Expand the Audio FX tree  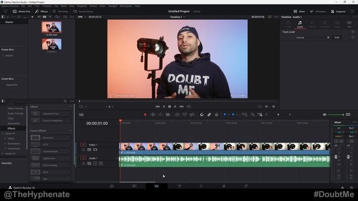pyautogui.click(x=3, y=154)
